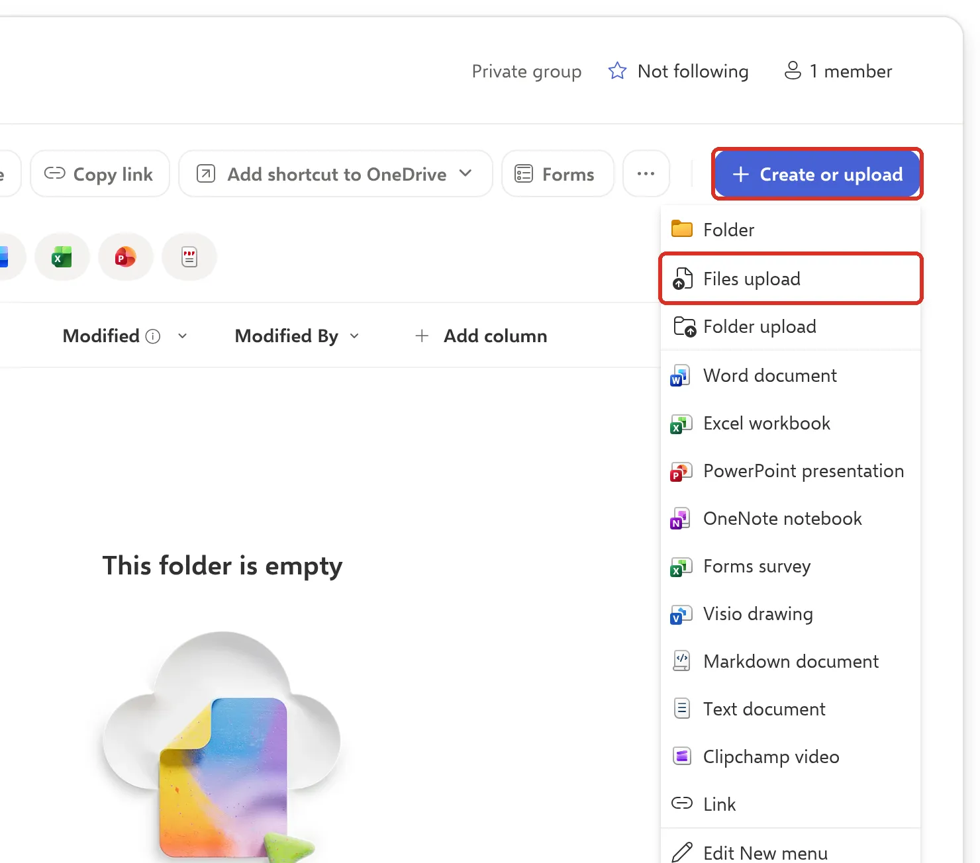Click the Modified info icon
The height and width of the screenshot is (863, 980).
pos(153,336)
